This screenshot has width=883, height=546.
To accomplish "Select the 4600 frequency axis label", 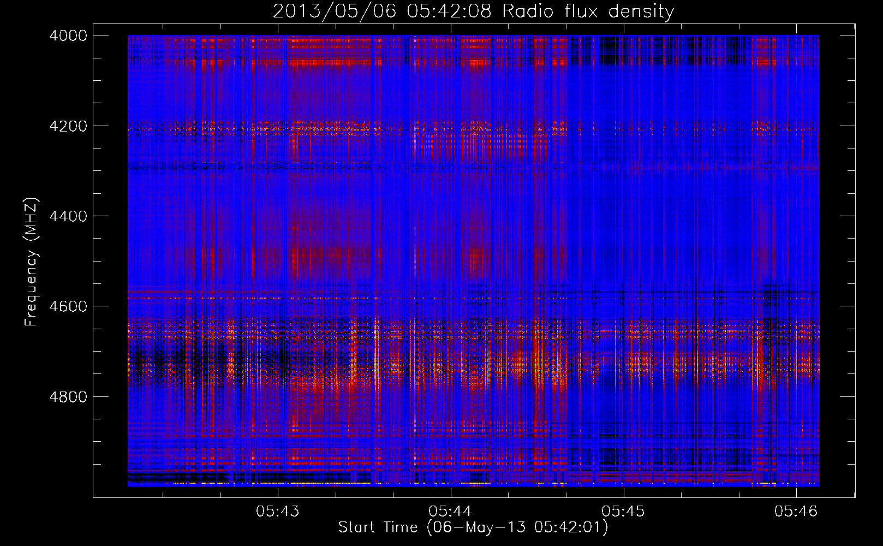I will [x=68, y=306].
